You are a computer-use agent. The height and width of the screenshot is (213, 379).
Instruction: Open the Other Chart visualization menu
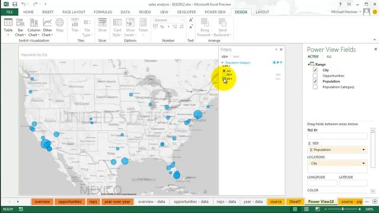tap(47, 27)
